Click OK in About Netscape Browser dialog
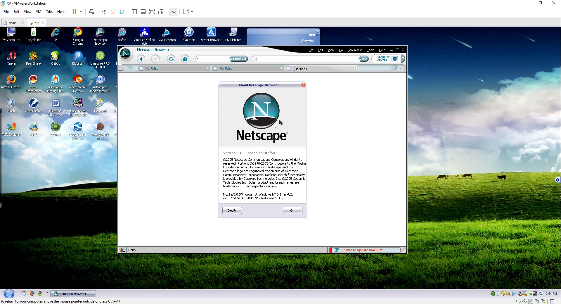 click(x=292, y=210)
